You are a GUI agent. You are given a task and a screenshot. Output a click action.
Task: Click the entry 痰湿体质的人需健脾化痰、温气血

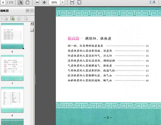pos(90,76)
